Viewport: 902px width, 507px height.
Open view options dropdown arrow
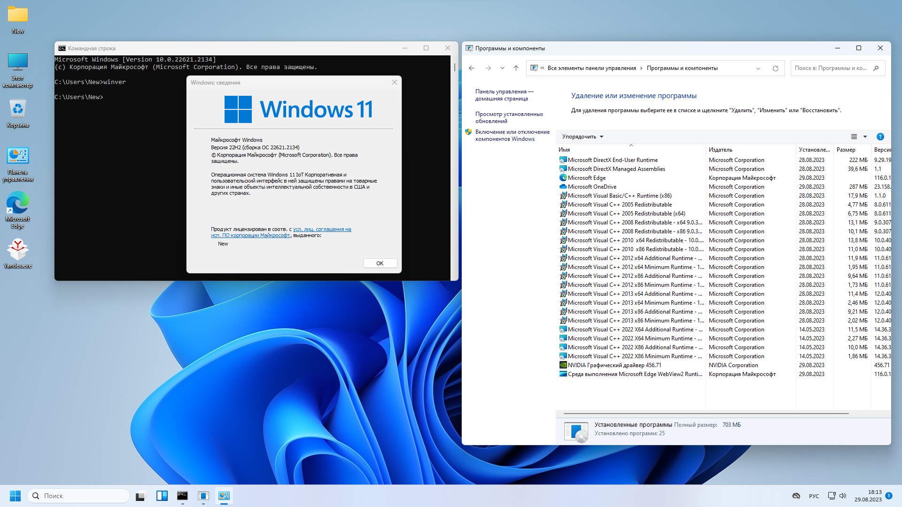[x=865, y=137]
